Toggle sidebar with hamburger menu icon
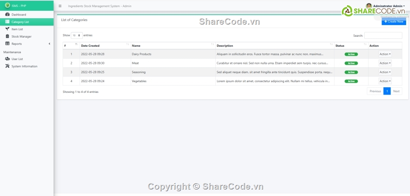This screenshot has height=196, width=410. click(60, 6)
